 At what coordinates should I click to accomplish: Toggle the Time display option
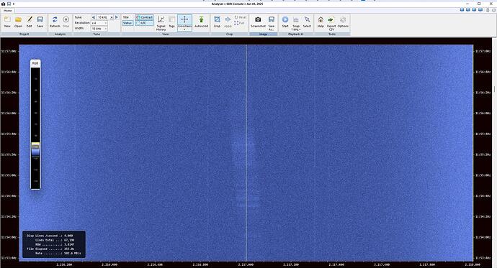click(x=126, y=17)
